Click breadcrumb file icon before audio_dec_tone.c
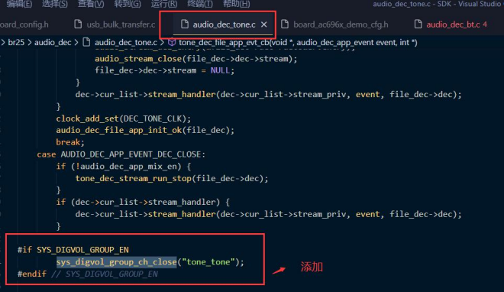The height and width of the screenshot is (292, 504). pos(86,42)
